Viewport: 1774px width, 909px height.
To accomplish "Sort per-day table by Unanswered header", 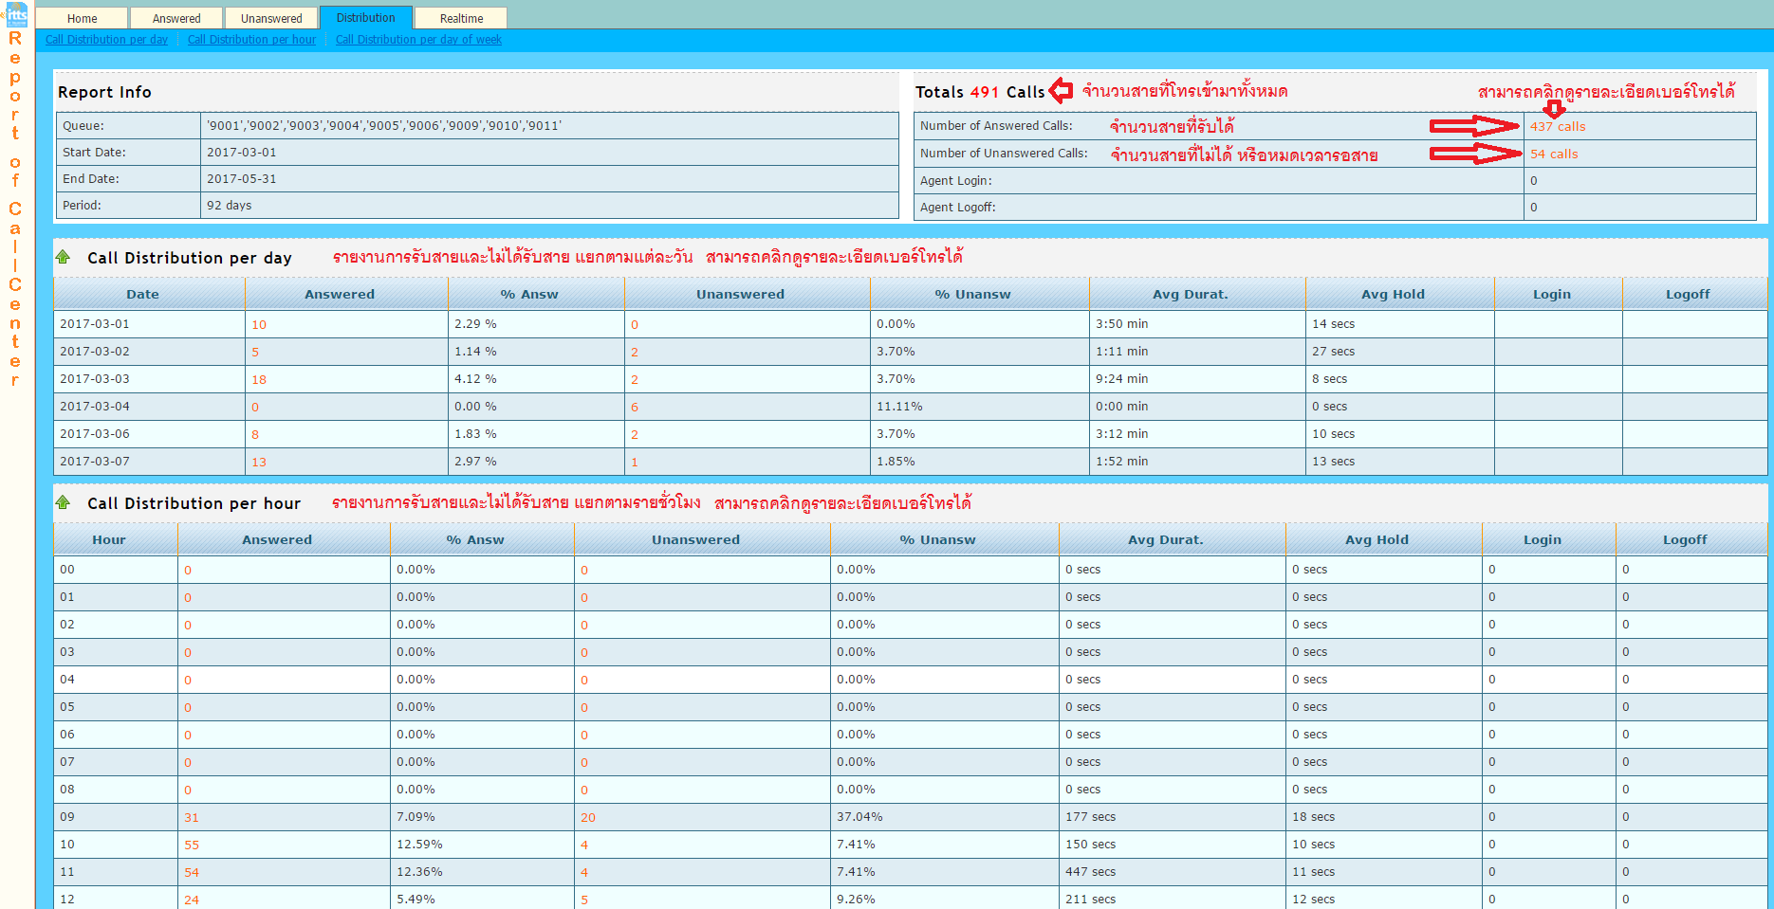I will (748, 294).
